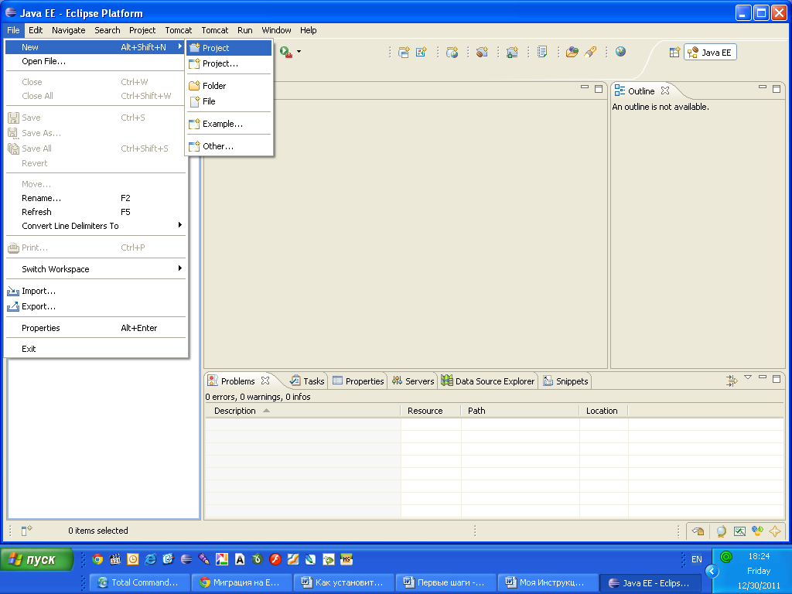Click the Resource column header
This screenshot has height=594, width=792.
(x=430, y=411)
